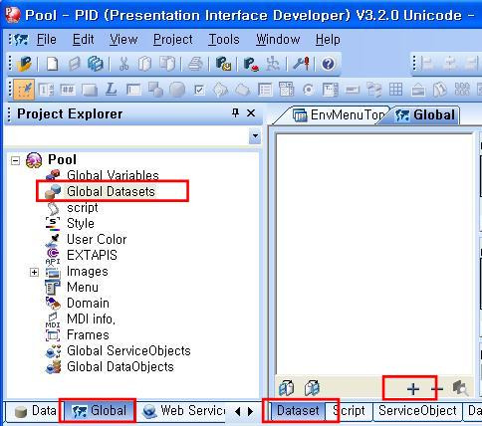Click the P icon with red button

(251, 64)
